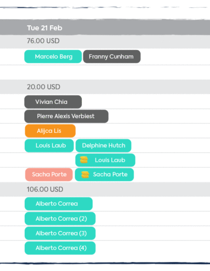This screenshot has height=271, width=210.
Task: Select orange Alijca Lis booking
Action: click(50, 131)
